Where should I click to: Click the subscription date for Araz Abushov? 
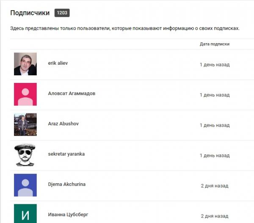(215, 125)
